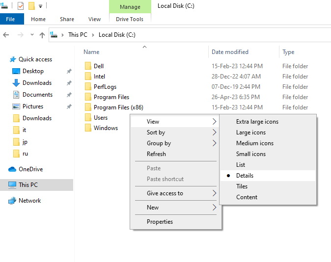Open the unpinned Downloads folder in sidebar
331x262 pixels.
37,118
